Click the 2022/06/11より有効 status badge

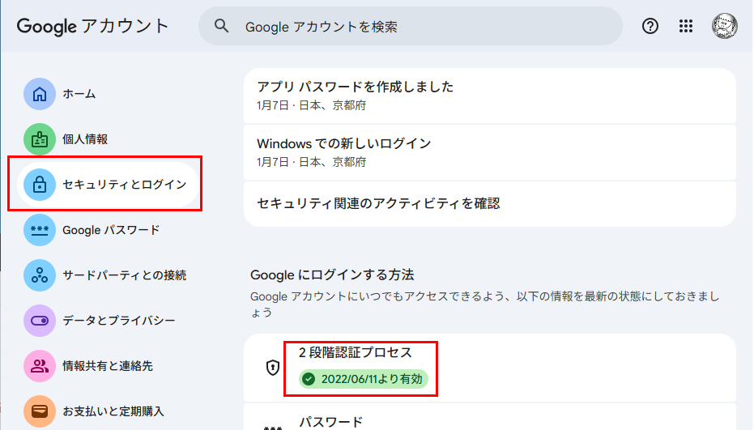coord(364,379)
